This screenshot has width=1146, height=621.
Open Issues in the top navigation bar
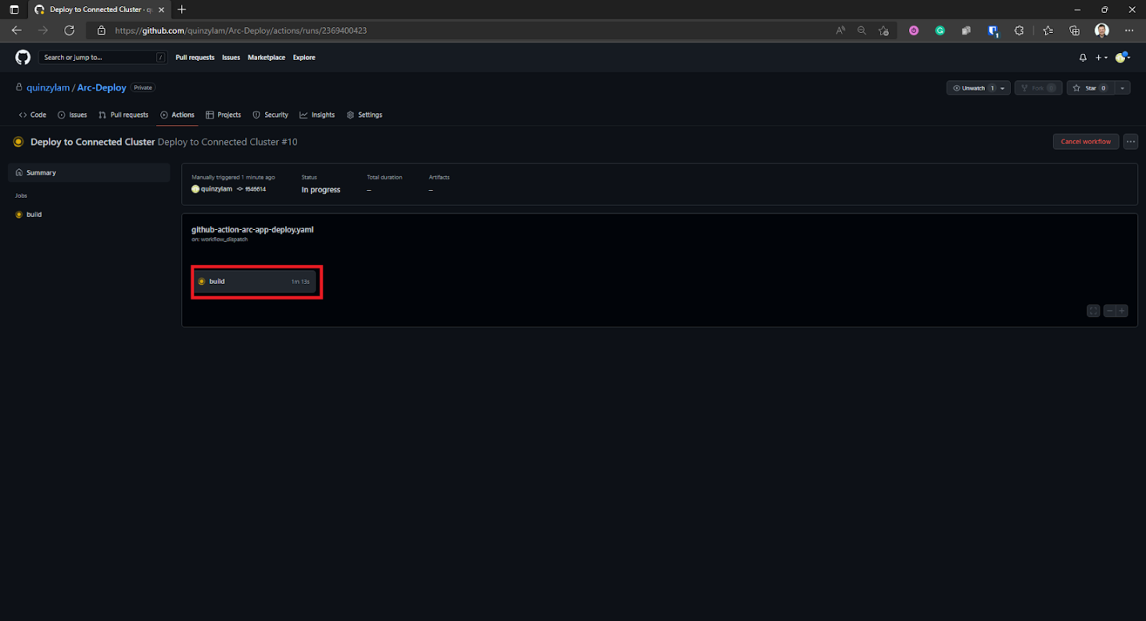(231, 58)
